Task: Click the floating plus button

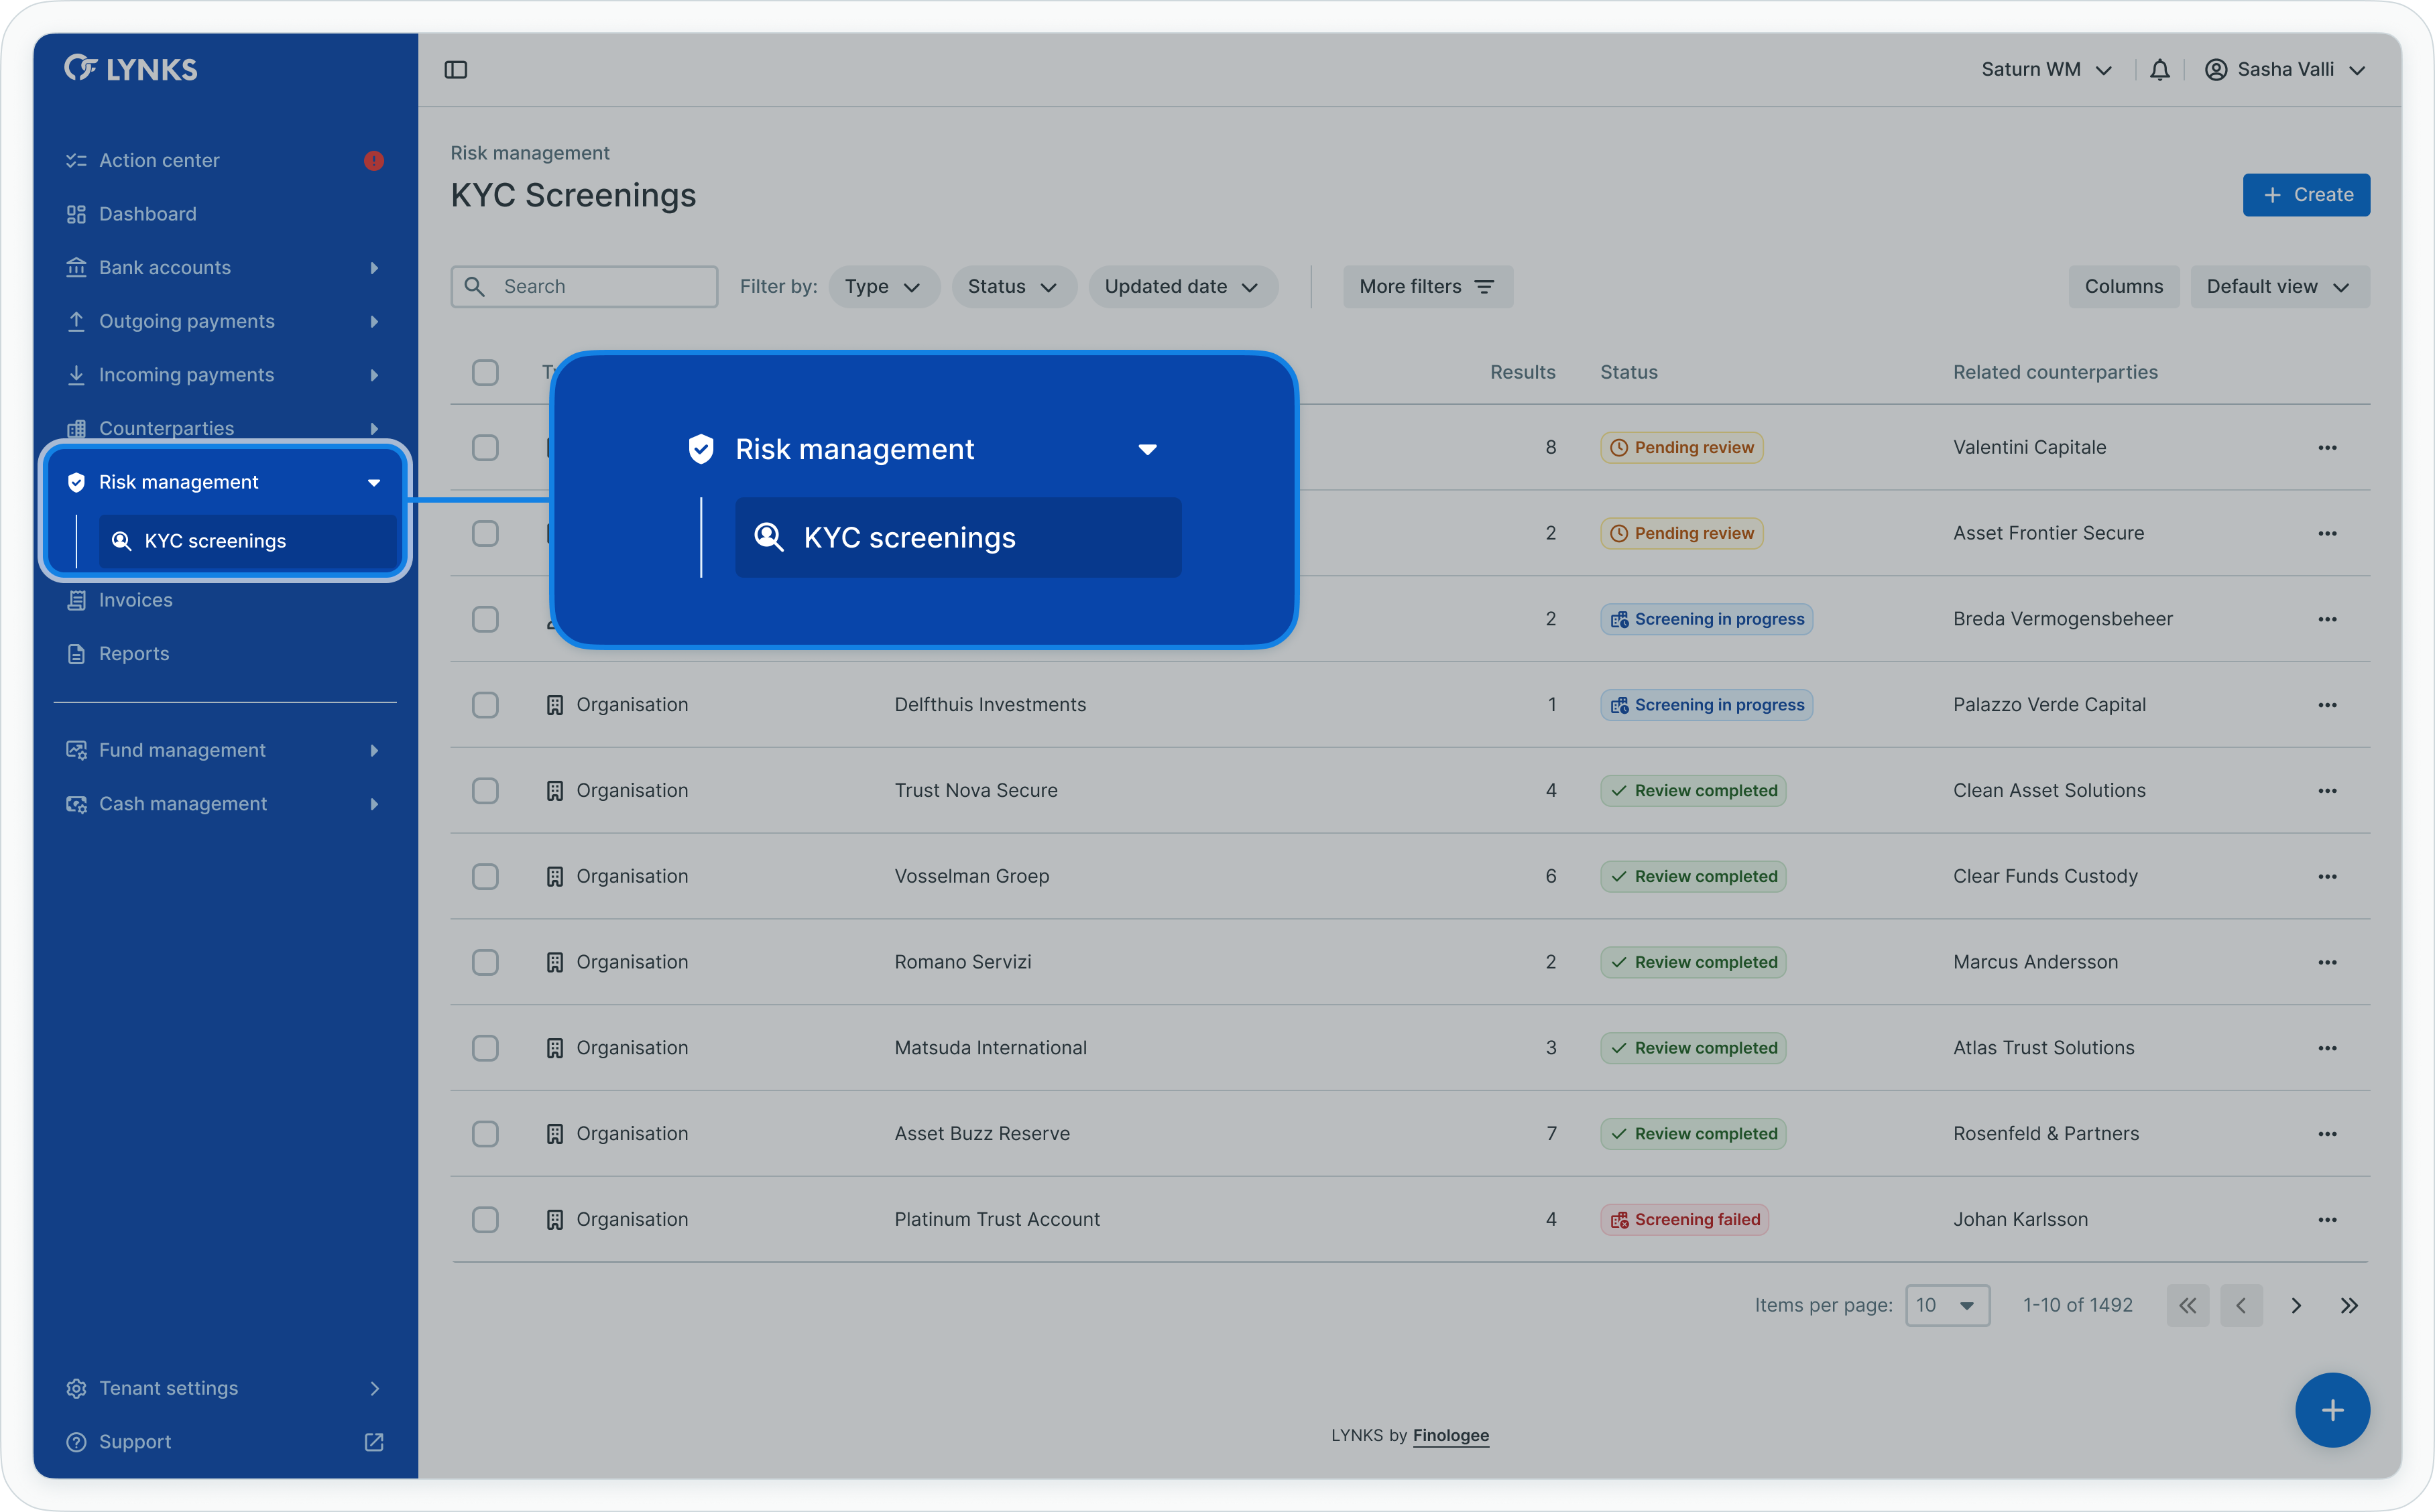Action: [2332, 1409]
